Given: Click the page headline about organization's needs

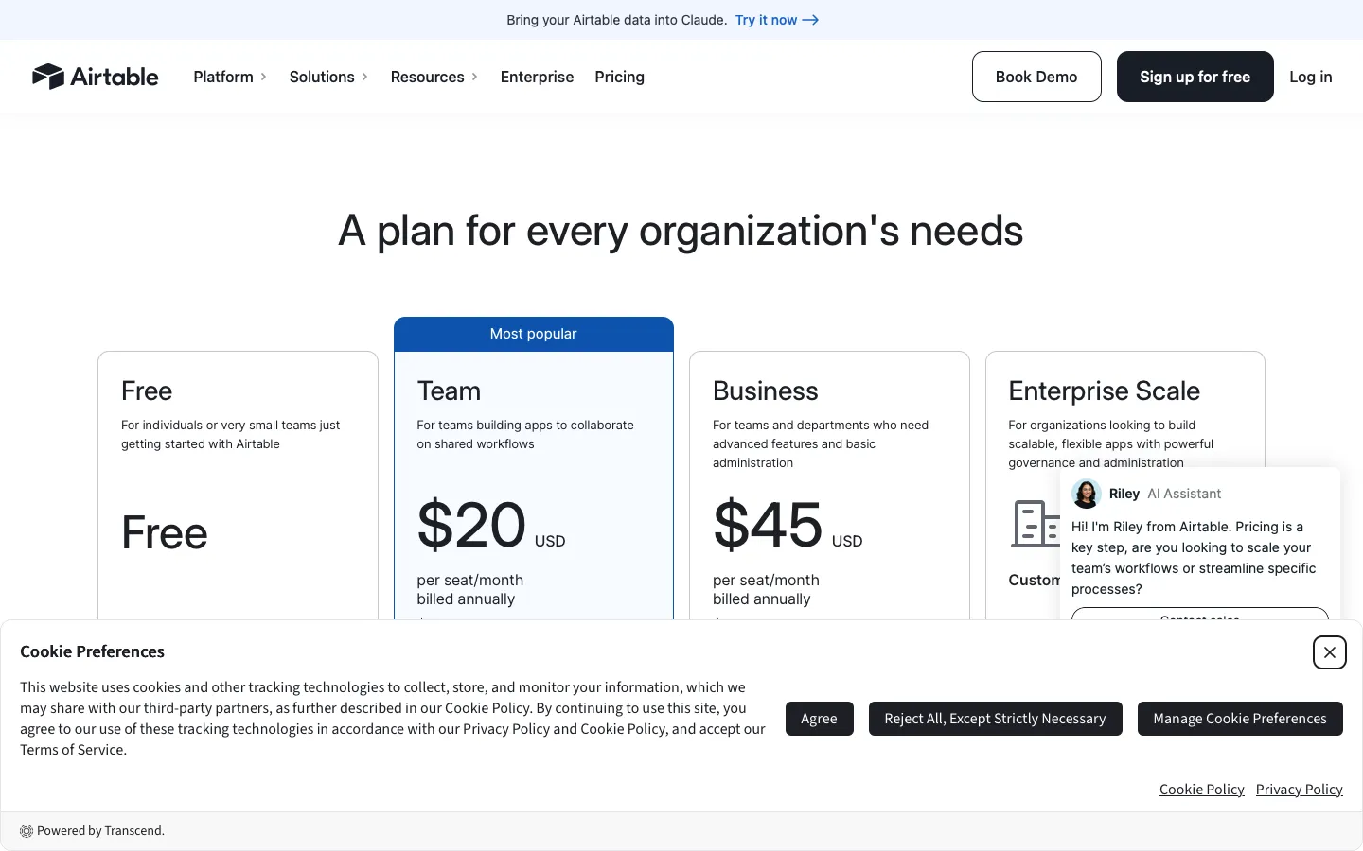Looking at the screenshot, I should 681,231.
